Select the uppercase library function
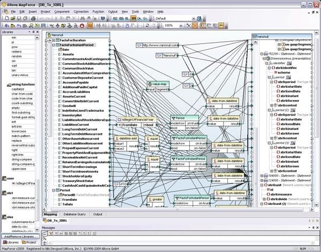 pyautogui.click(x=19, y=169)
